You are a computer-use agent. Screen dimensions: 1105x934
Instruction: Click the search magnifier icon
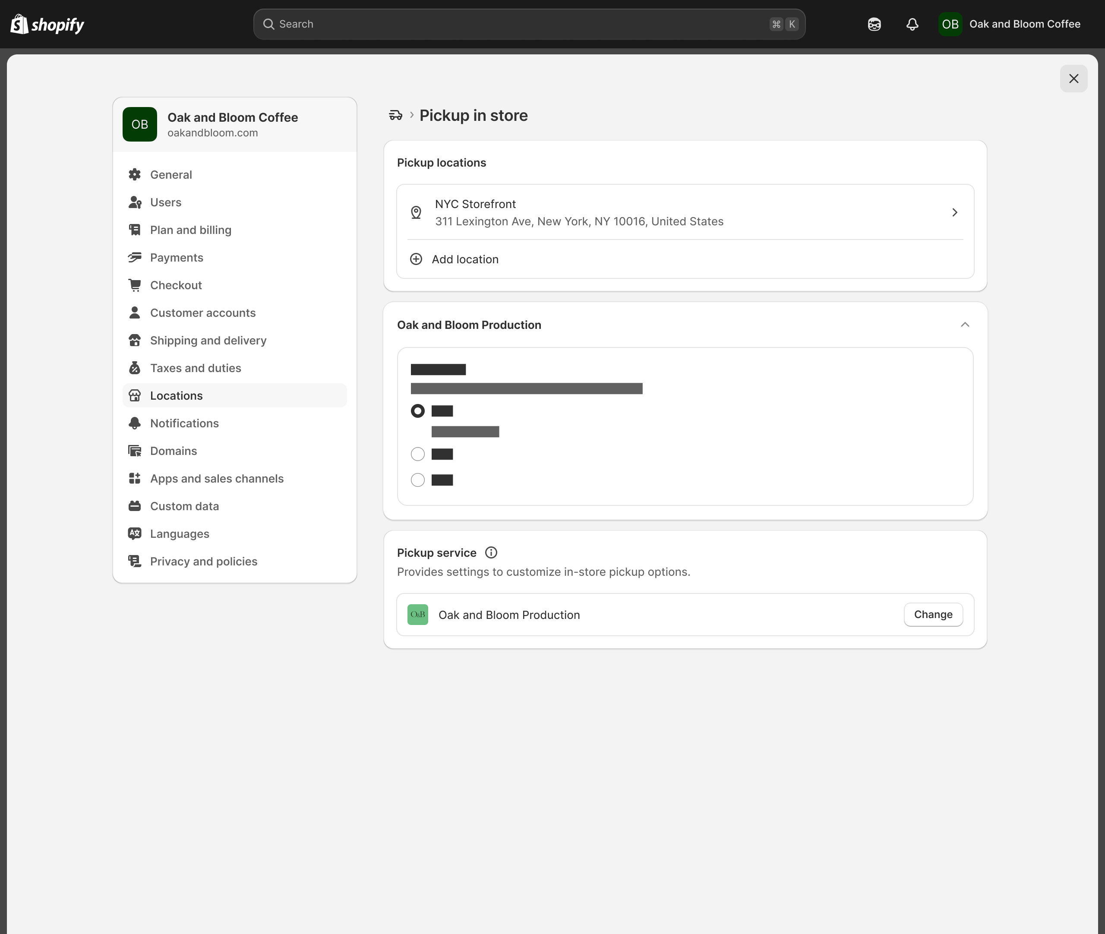pos(268,24)
